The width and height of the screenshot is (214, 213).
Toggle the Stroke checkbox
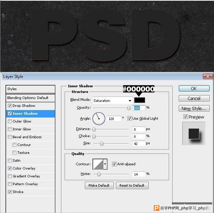pyautogui.click(x=10, y=192)
